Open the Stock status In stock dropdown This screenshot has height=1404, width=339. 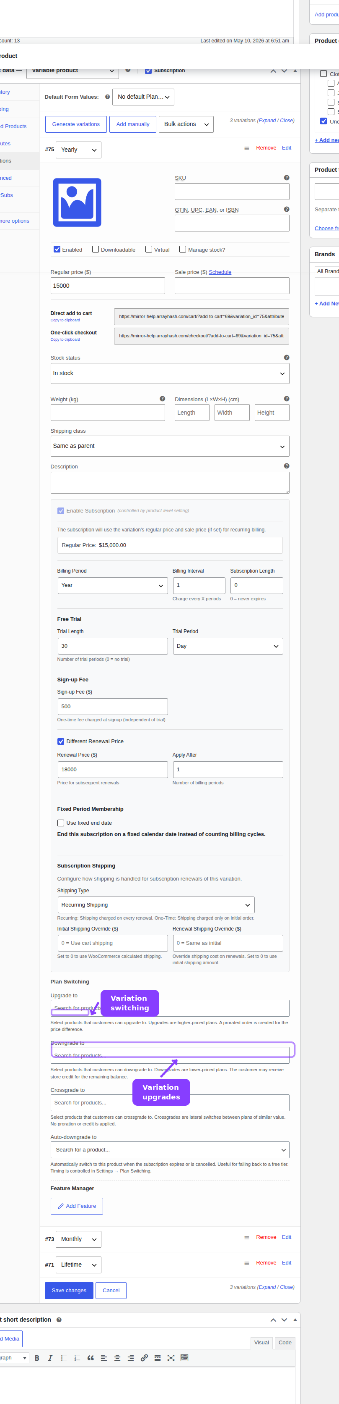tap(170, 373)
